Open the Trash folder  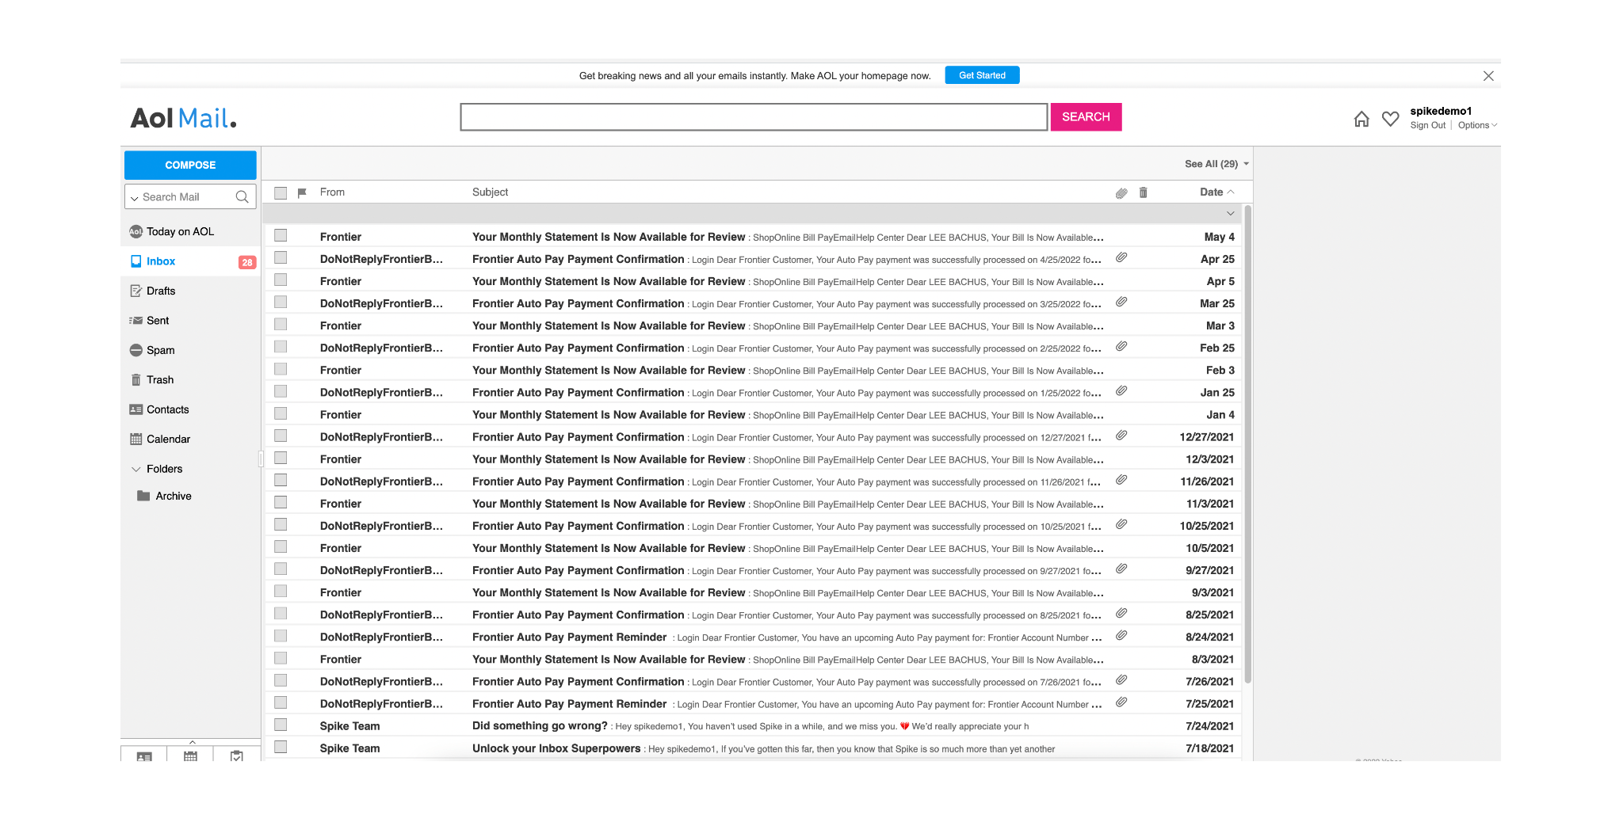coord(160,379)
